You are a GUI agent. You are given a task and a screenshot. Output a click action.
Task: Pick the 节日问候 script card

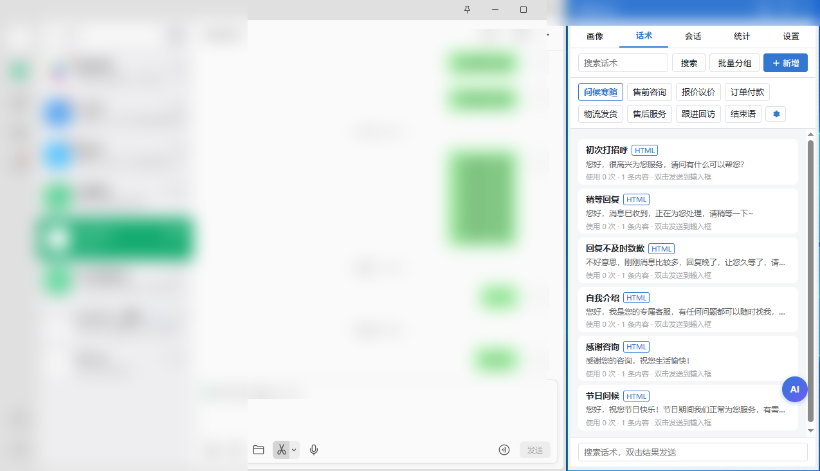(688, 408)
